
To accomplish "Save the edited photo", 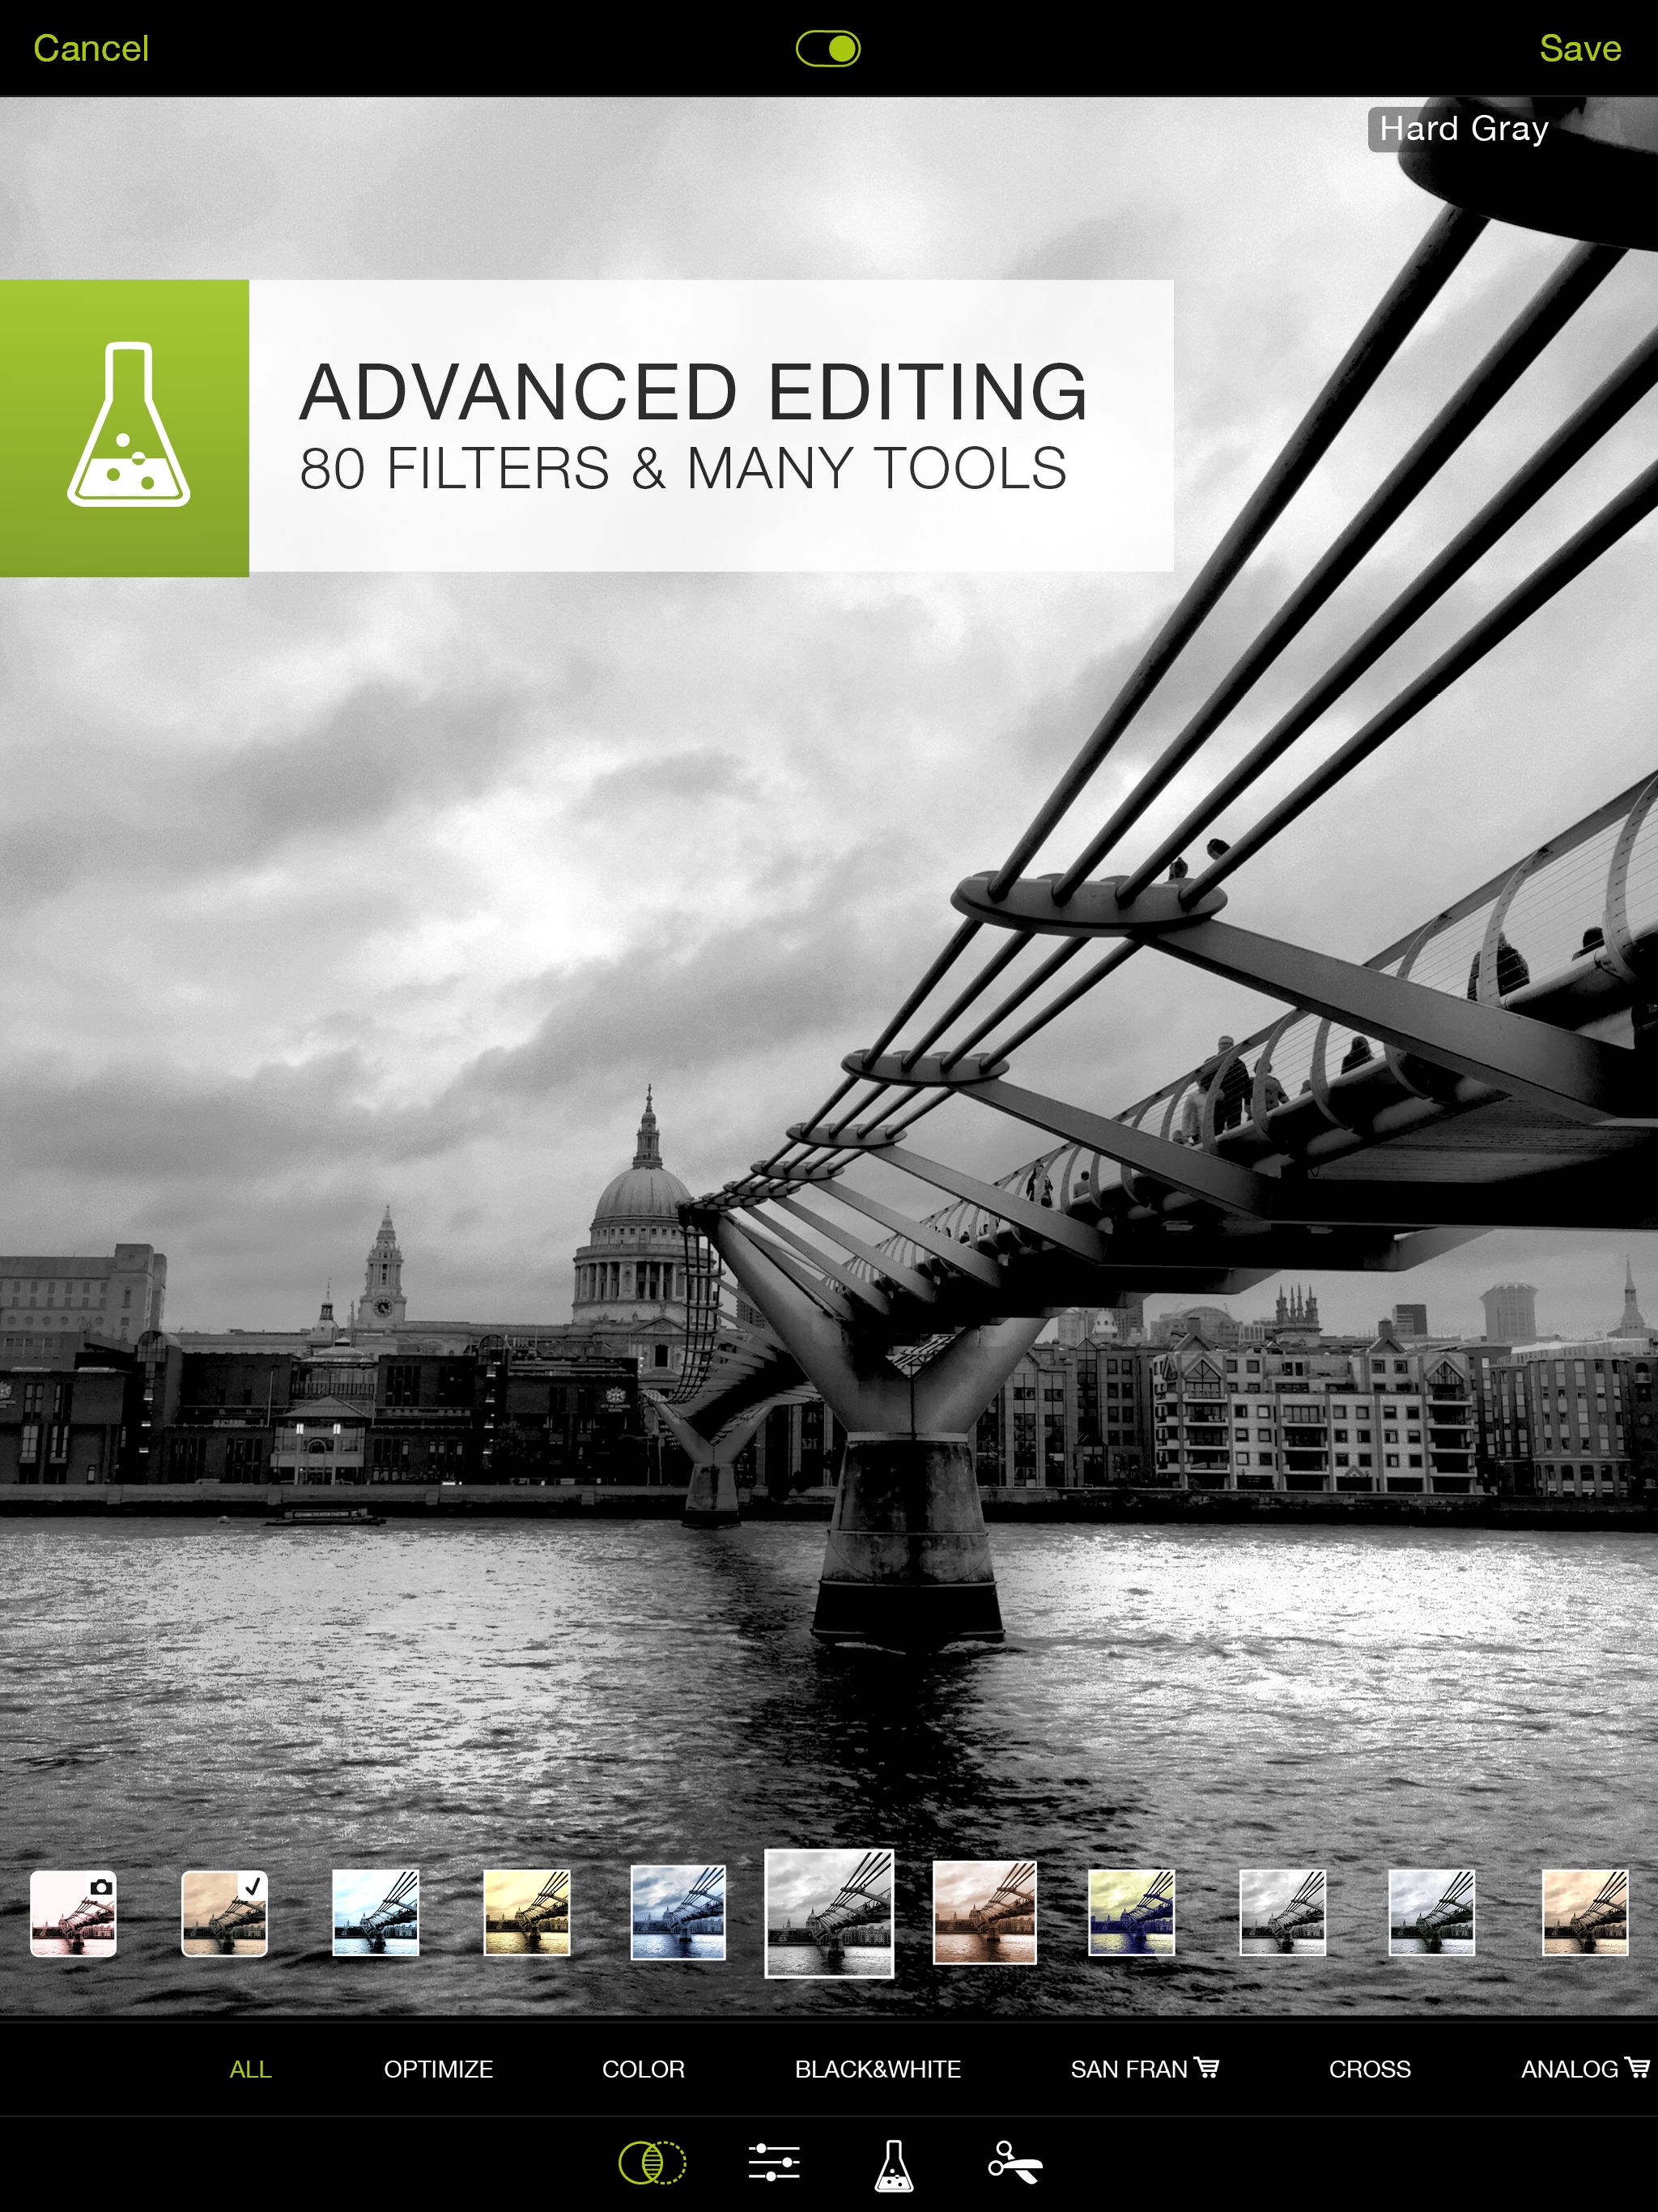I will click(1579, 48).
